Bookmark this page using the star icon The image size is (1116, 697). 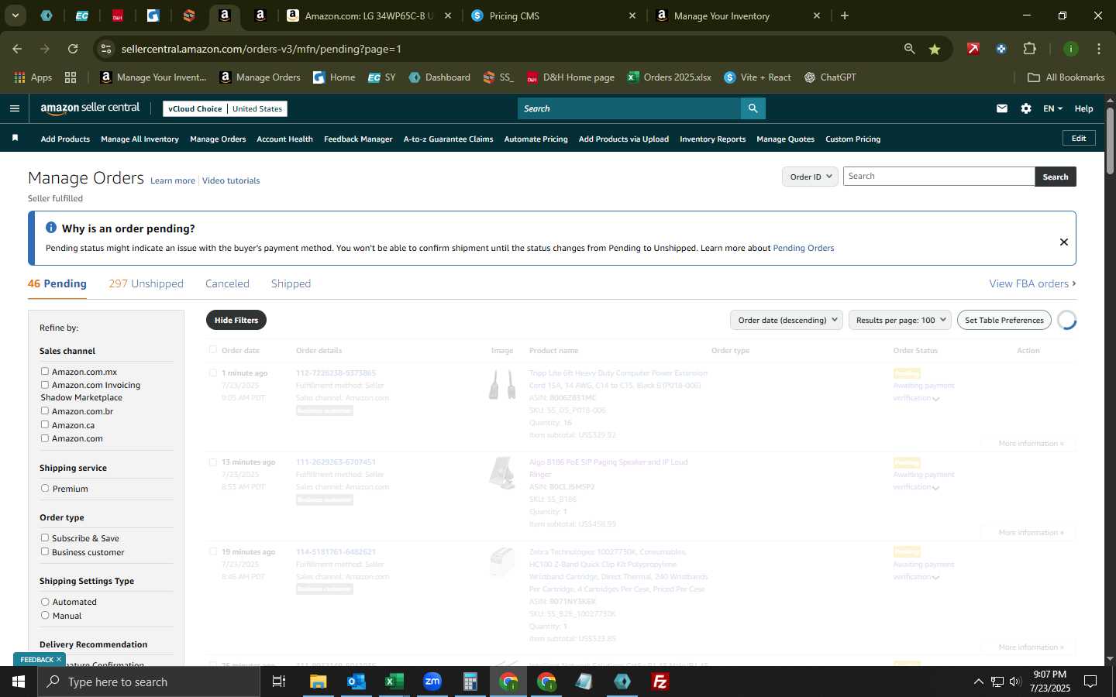(935, 49)
